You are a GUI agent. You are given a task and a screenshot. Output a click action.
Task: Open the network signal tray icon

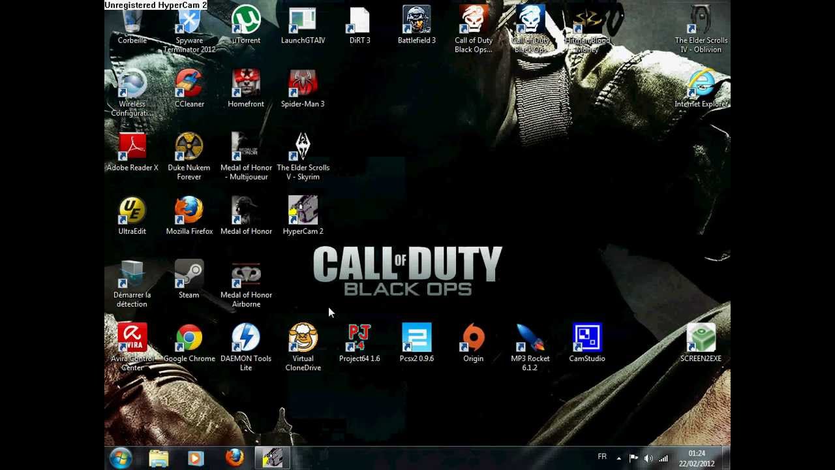[663, 458]
